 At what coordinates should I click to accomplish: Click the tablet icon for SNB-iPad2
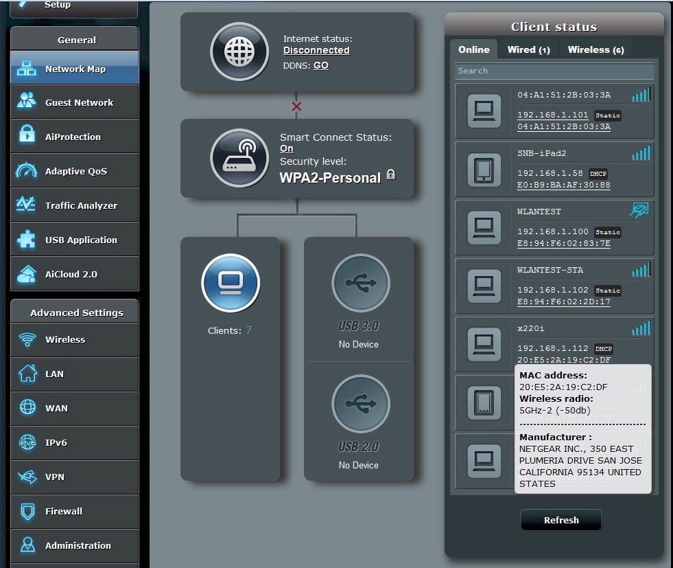click(484, 170)
